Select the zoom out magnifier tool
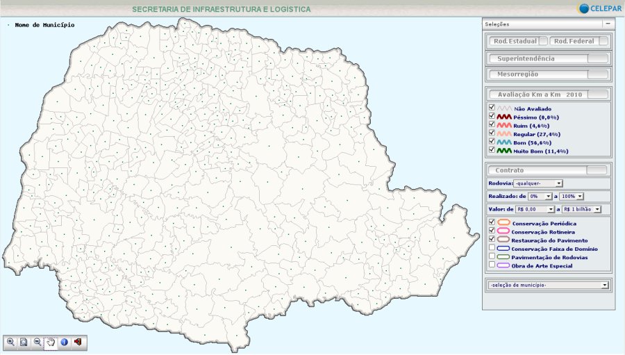 click(x=37, y=342)
